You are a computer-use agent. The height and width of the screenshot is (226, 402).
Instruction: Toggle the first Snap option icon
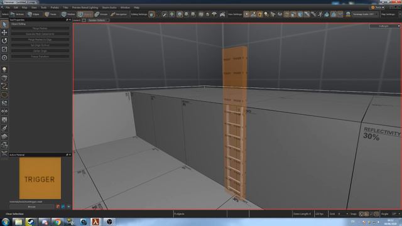(361, 213)
